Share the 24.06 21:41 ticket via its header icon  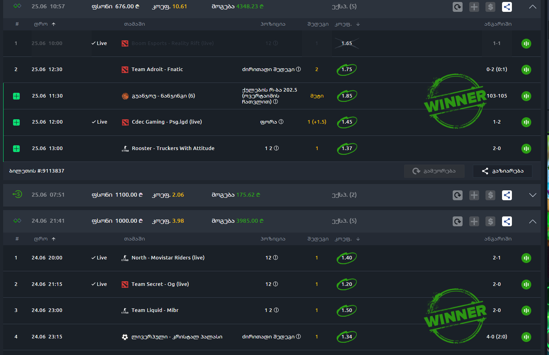point(507,221)
